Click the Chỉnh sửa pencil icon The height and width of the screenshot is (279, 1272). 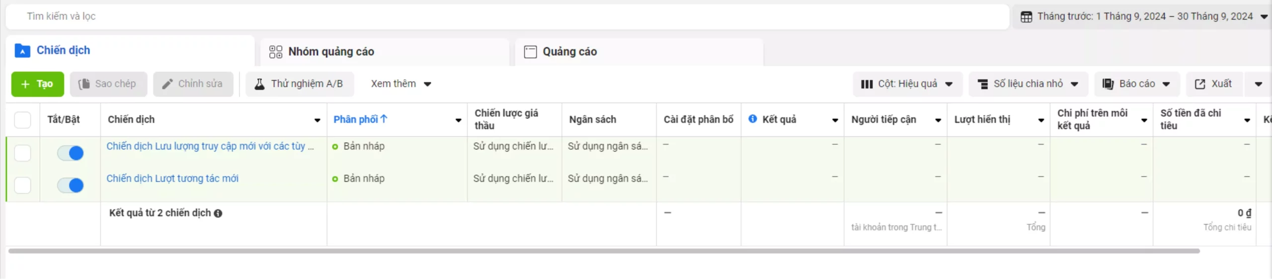167,84
